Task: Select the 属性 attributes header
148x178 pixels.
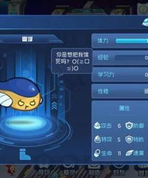Action: [124, 108]
